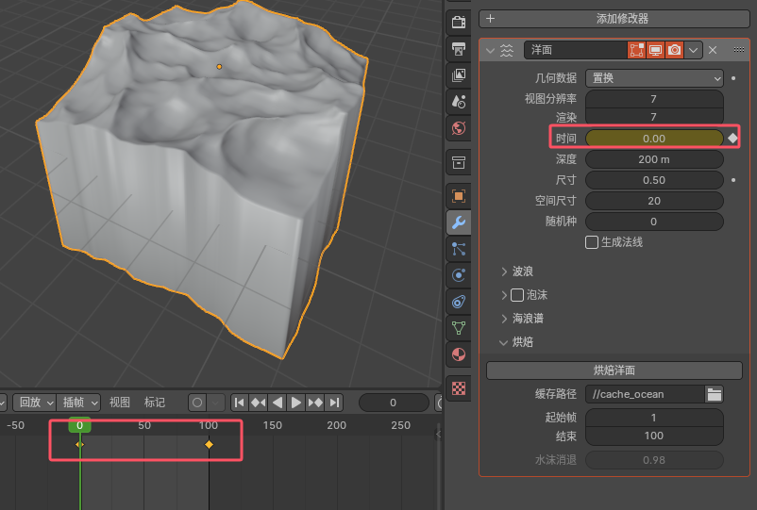Open the 回放 playback menu

34,403
